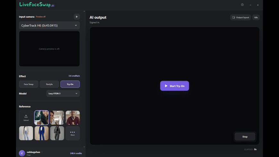Screen dimensions: 279x157
Task: Click the cabbagehao username
Action: [x=33, y=152]
